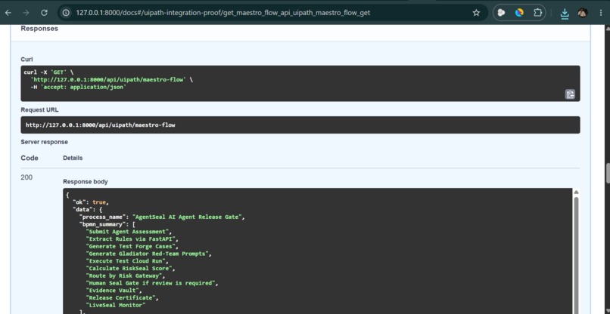
Task: Open the browser three-dot menu
Action: [x=601, y=13]
